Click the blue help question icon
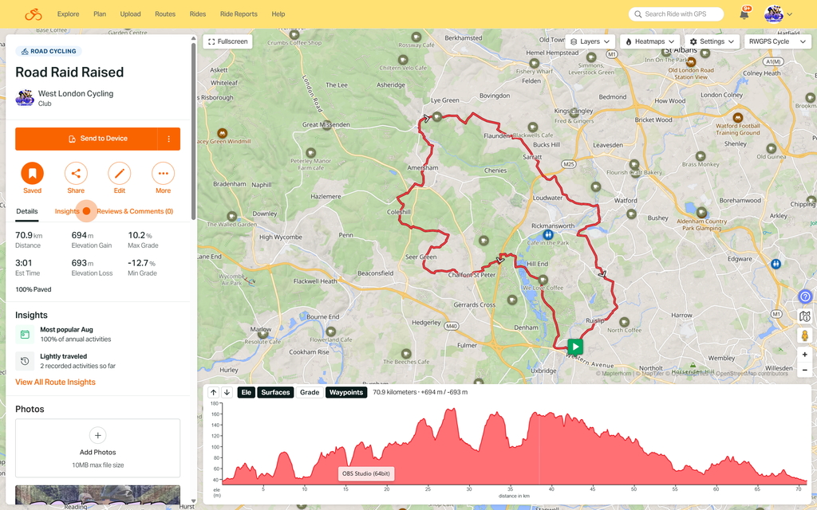Image resolution: width=817 pixels, height=510 pixels. 805,296
